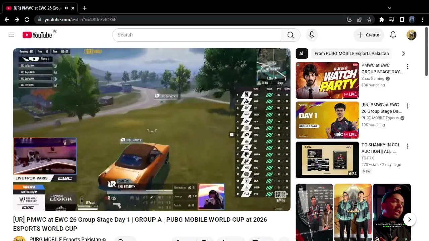Share this page from the address bar
Image resolution: width=429 pixels, height=241 pixels.
[359, 20]
